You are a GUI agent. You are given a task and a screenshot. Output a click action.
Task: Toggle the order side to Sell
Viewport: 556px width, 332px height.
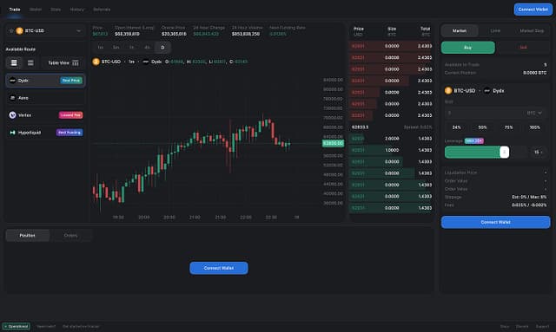(523, 48)
